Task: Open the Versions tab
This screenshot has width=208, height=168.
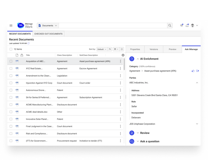Action: 154,49
